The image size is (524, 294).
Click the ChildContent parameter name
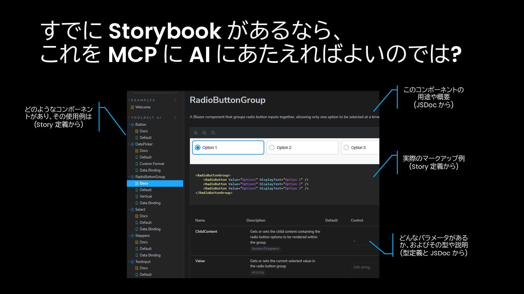206,232
